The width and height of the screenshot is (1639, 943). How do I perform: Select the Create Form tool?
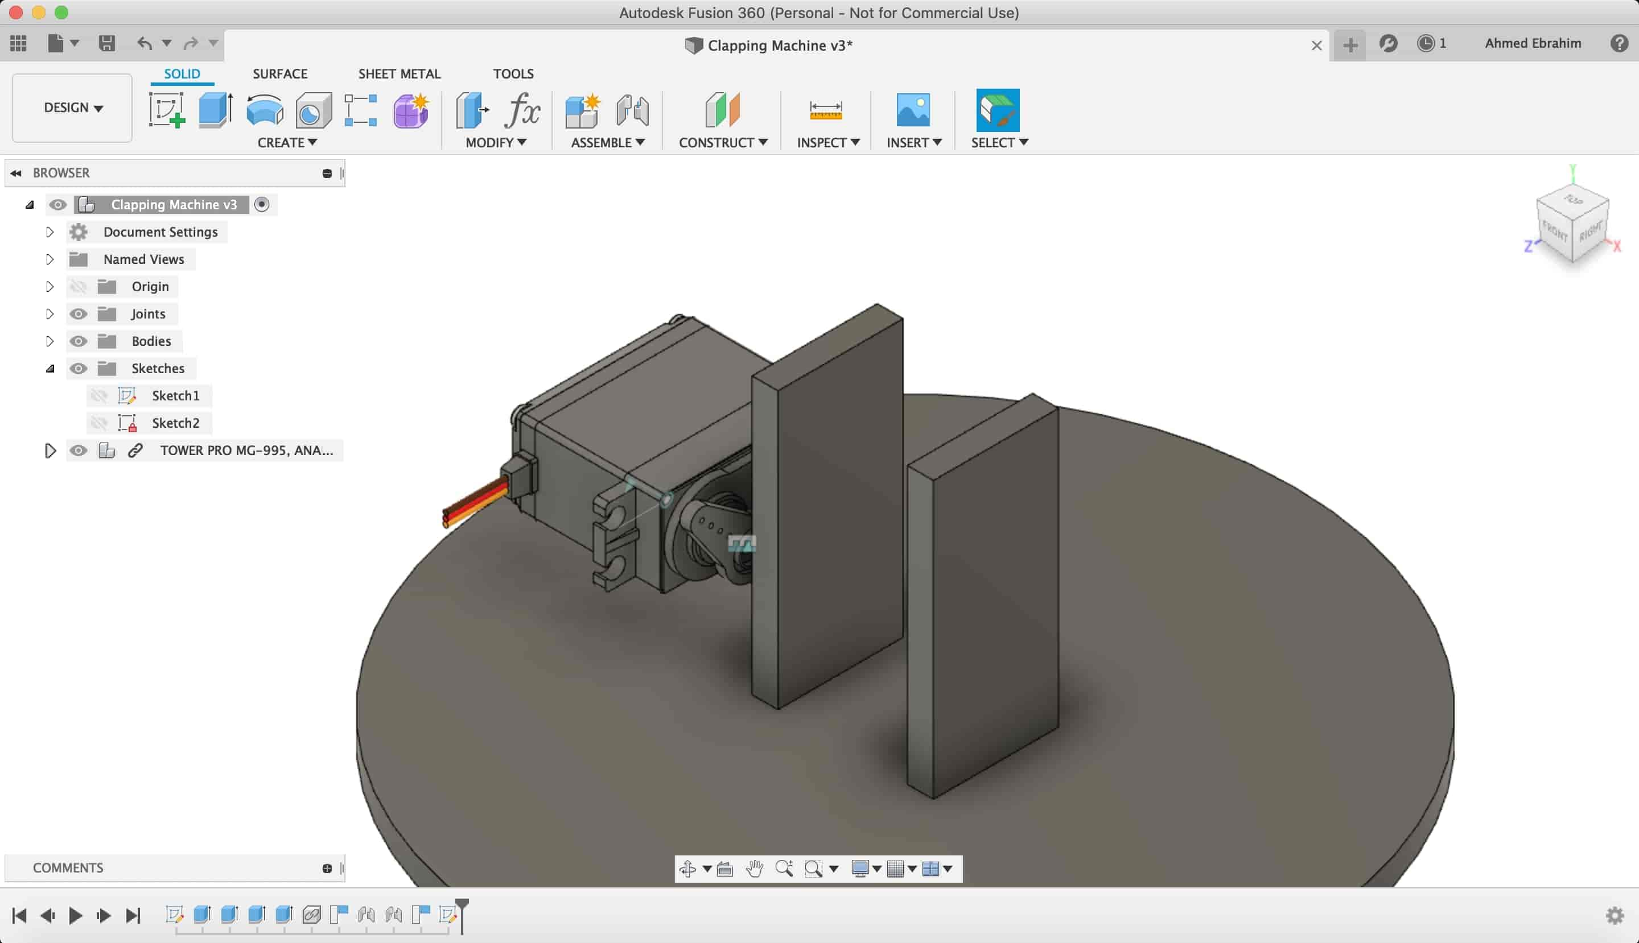coord(411,110)
